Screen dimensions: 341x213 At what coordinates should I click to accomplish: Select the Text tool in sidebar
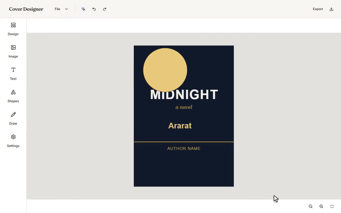[x=13, y=74]
